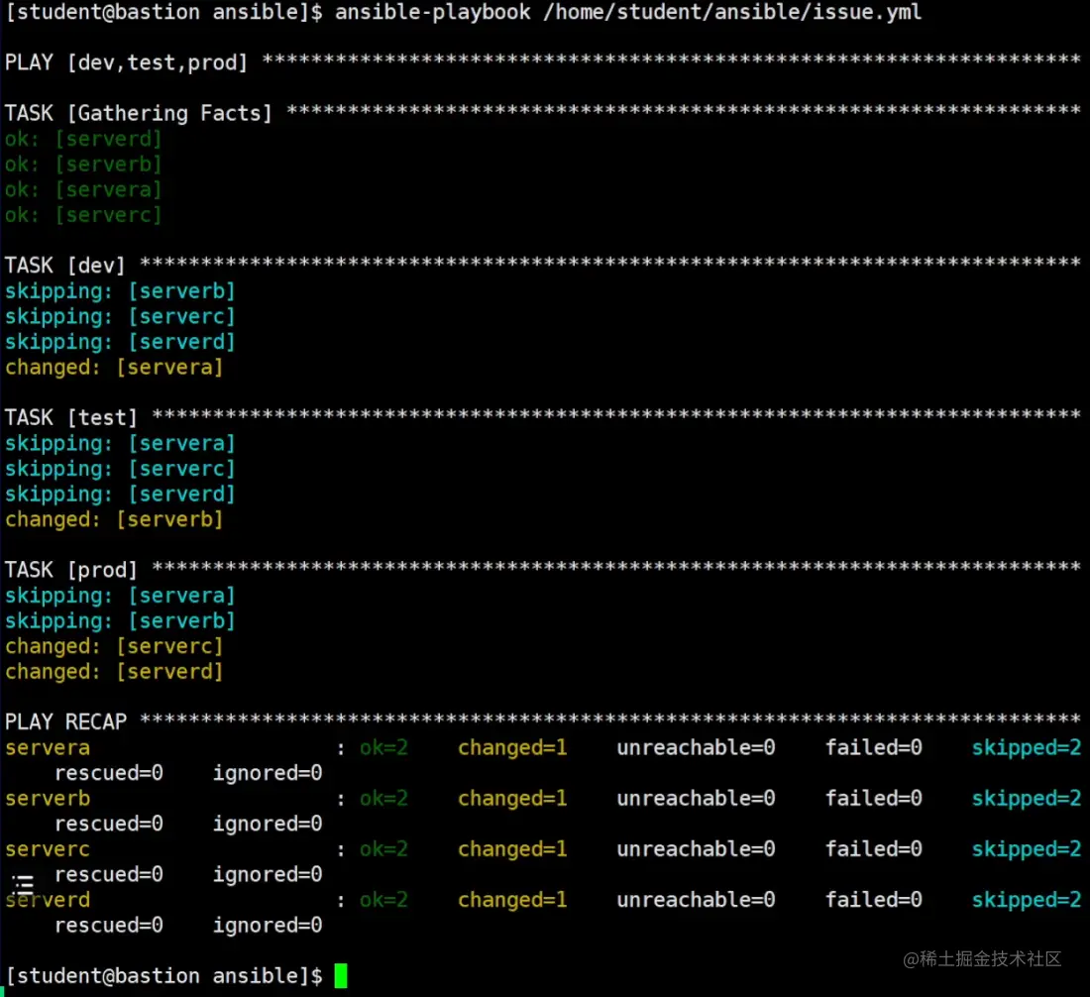Click the 'changed: [servera]' output line
The width and height of the screenshot is (1090, 997).
pyautogui.click(x=114, y=368)
